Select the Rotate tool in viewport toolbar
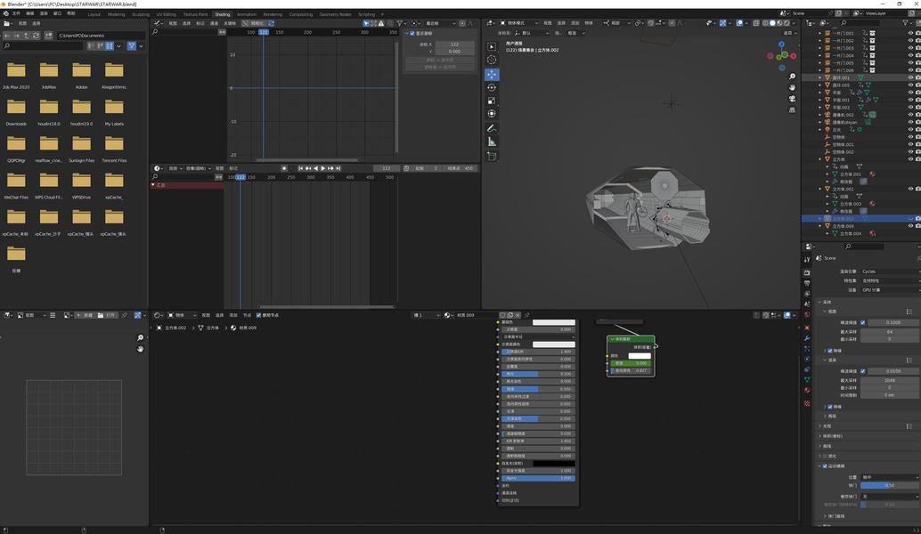This screenshot has height=534, width=921. pos(492,87)
